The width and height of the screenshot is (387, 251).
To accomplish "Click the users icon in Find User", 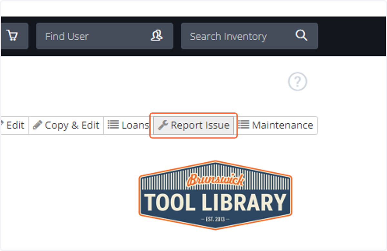I will (x=157, y=36).
